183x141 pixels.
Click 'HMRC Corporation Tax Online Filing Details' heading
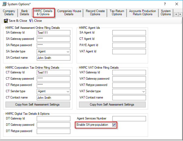(32, 67)
